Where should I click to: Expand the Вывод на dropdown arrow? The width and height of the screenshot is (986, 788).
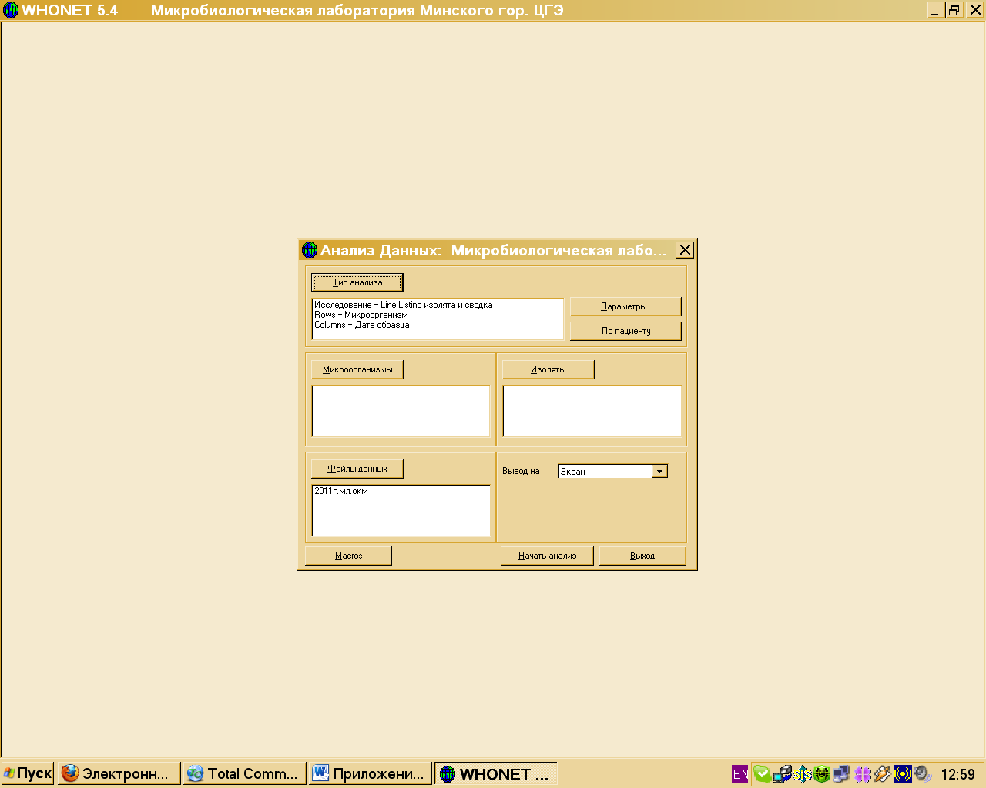tap(659, 472)
